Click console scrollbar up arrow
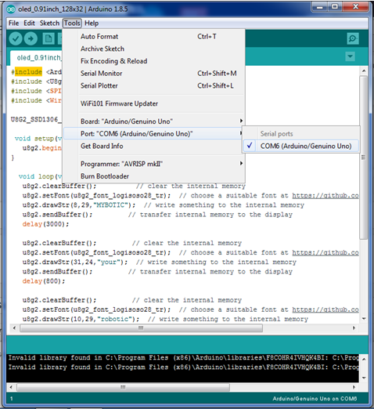 pos(364,359)
